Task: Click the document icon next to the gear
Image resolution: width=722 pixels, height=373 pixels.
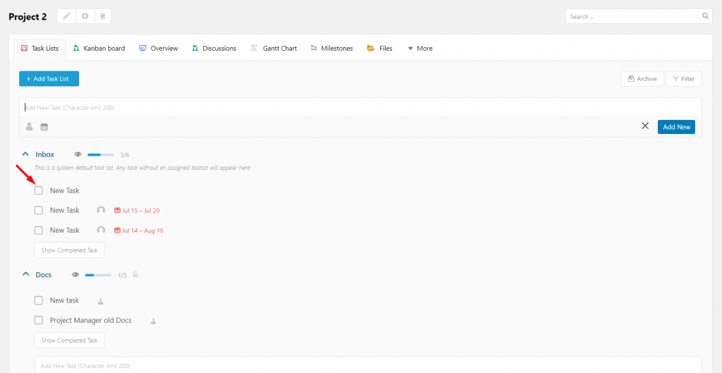Action: 102,16
